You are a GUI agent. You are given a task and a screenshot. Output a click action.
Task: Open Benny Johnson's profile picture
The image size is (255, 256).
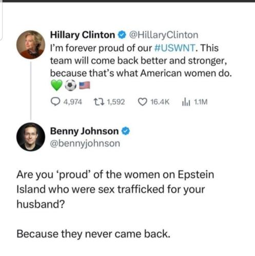[31, 137]
